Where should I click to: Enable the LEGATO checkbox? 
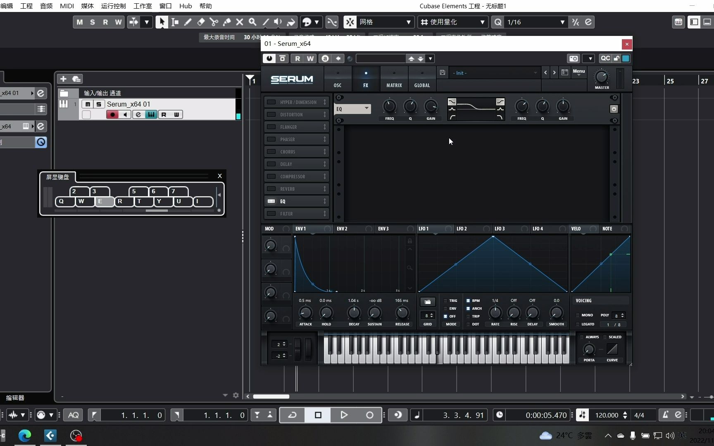coord(578,324)
